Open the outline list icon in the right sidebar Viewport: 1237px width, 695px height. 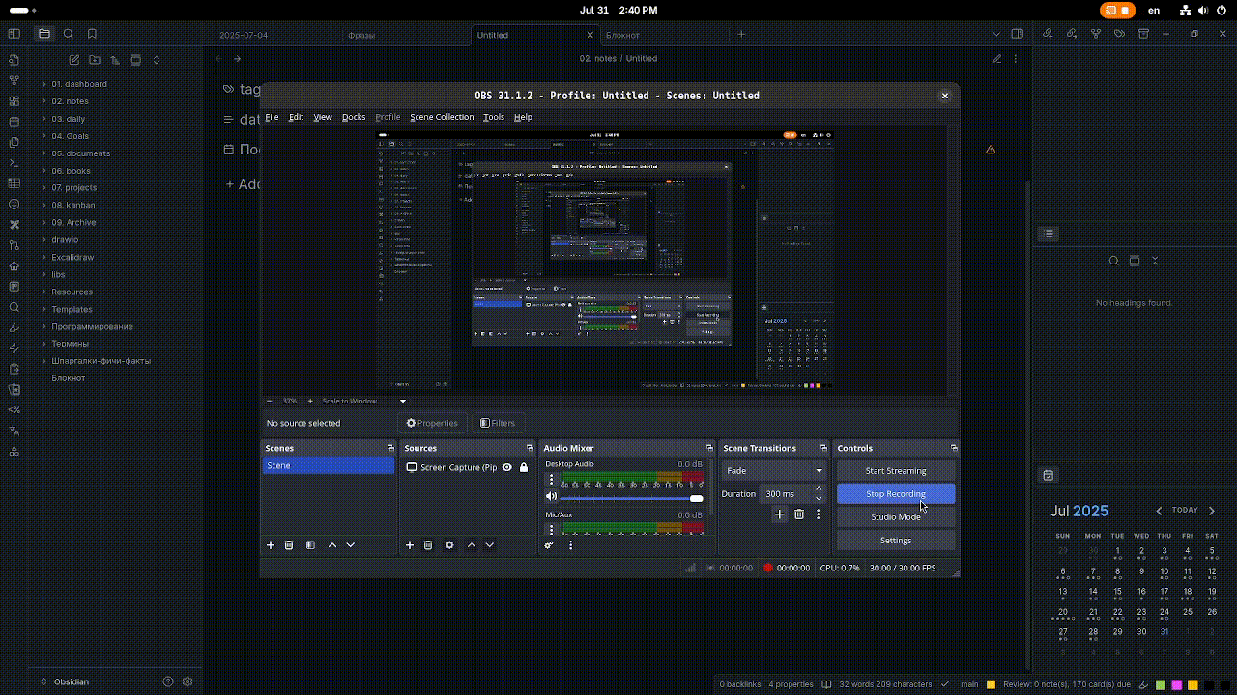pos(1049,234)
